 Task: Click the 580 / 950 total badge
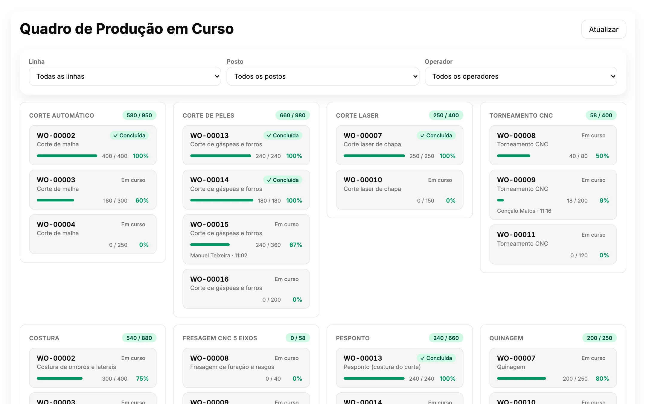(139, 115)
